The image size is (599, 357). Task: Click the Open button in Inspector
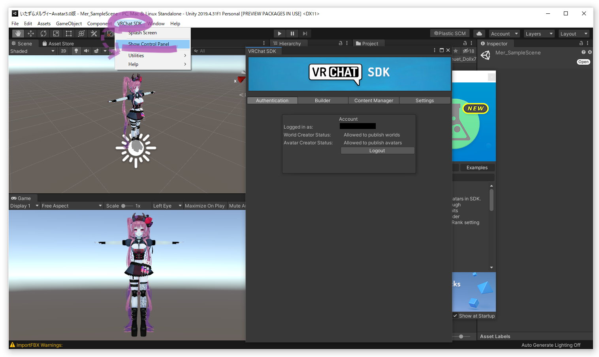(x=584, y=62)
